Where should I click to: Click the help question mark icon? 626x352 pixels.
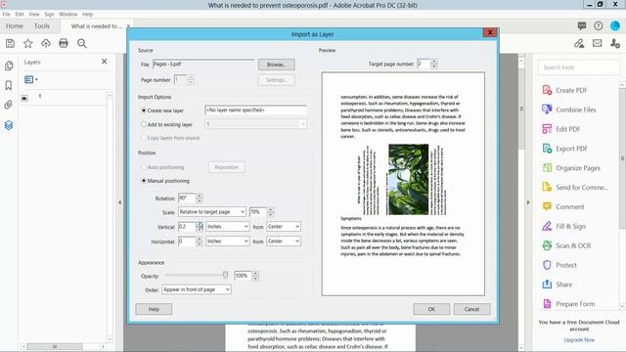pos(598,26)
